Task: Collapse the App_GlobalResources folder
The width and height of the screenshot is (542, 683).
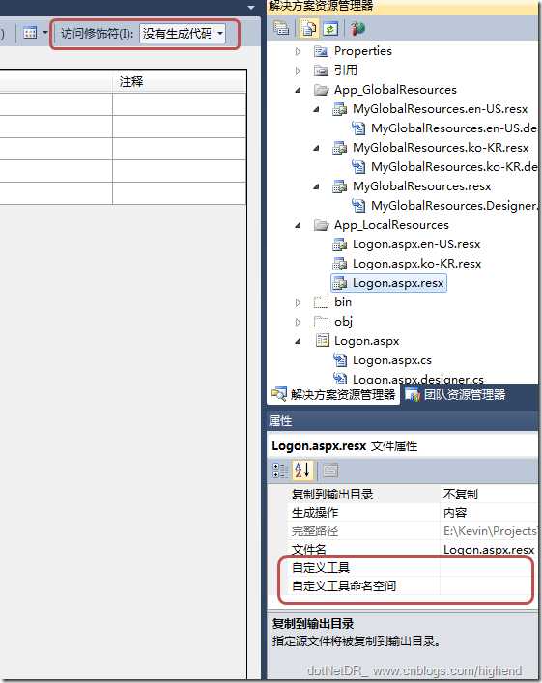Action: [x=298, y=90]
